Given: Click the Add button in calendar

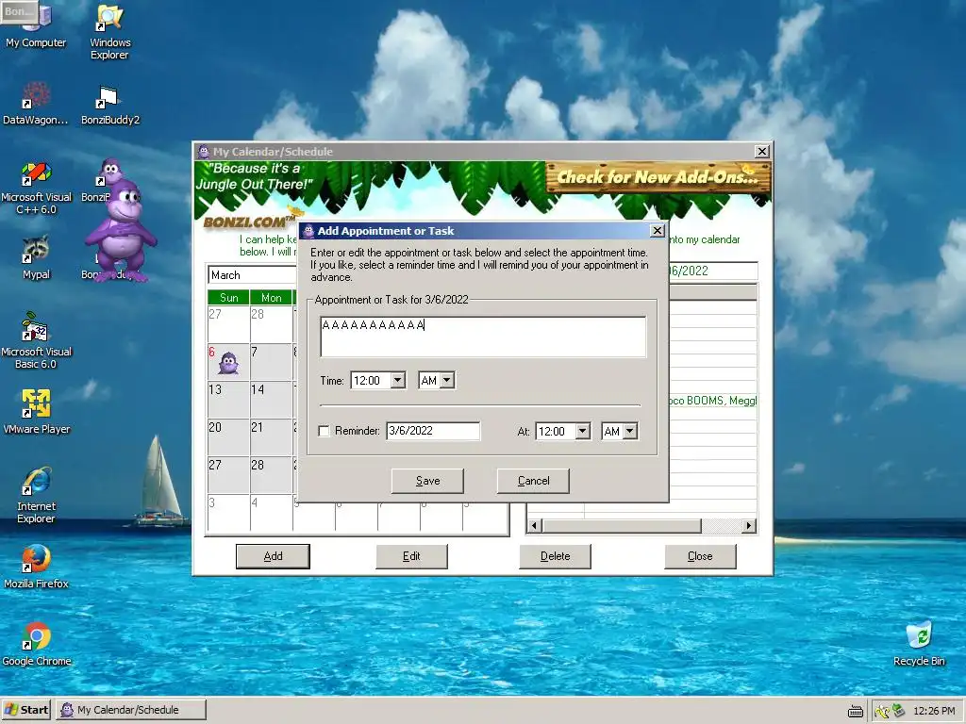Looking at the screenshot, I should [x=273, y=556].
